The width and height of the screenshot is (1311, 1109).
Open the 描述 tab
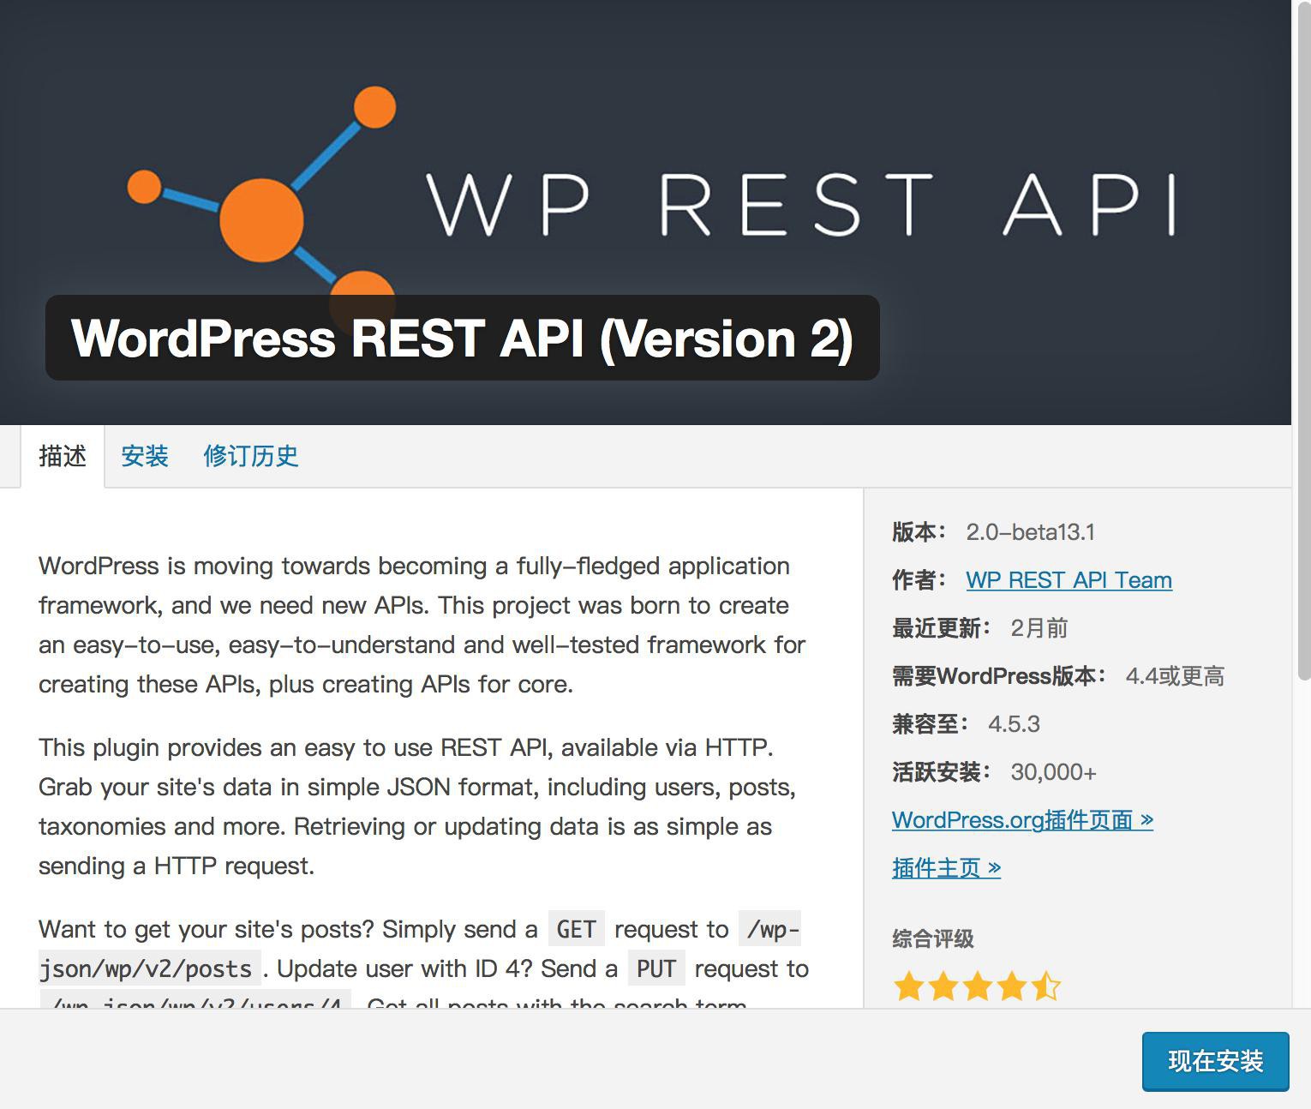coord(63,456)
